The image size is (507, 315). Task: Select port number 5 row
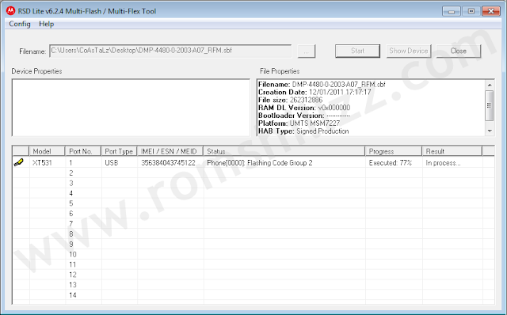(x=253, y=203)
